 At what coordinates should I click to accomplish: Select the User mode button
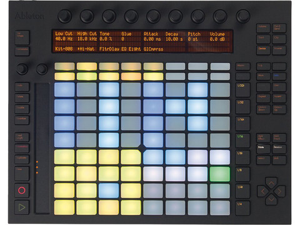point(279,87)
